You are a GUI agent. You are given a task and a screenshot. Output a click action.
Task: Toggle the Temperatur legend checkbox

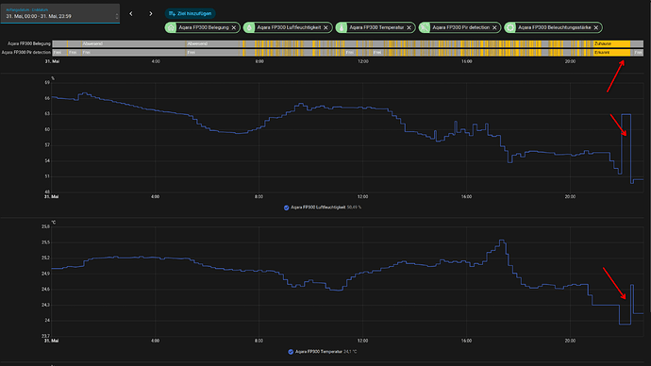[x=291, y=352]
